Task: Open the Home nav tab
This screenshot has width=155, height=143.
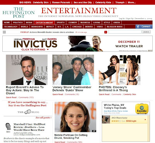Action: click(7, 22)
